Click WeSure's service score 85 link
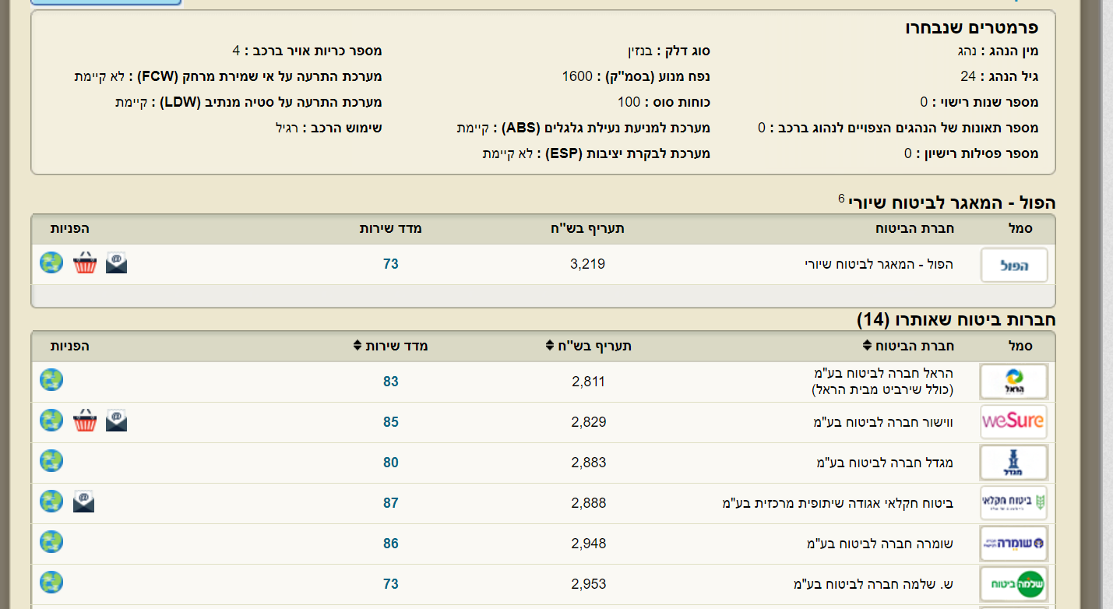 click(390, 422)
